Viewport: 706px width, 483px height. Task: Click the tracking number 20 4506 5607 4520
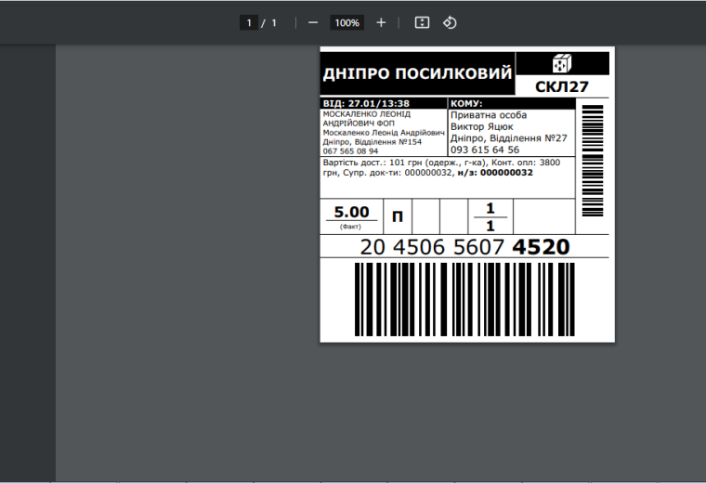[x=464, y=247]
